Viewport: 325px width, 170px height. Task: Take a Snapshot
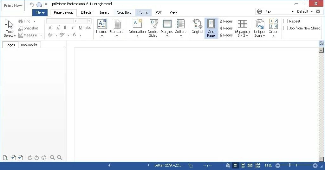coord(28,28)
